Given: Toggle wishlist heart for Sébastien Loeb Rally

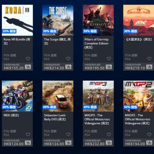Looking at the screenshot, I should pyautogui.click(x=68, y=134).
